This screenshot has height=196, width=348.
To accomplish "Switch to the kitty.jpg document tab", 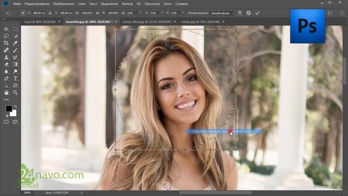I will [x=147, y=22].
